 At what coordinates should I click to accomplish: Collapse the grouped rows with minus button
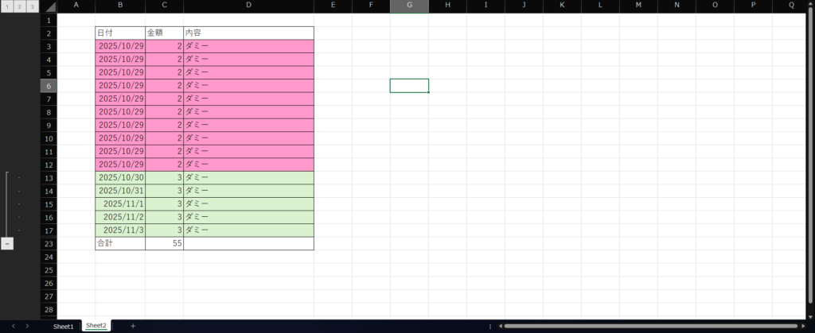pos(7,244)
